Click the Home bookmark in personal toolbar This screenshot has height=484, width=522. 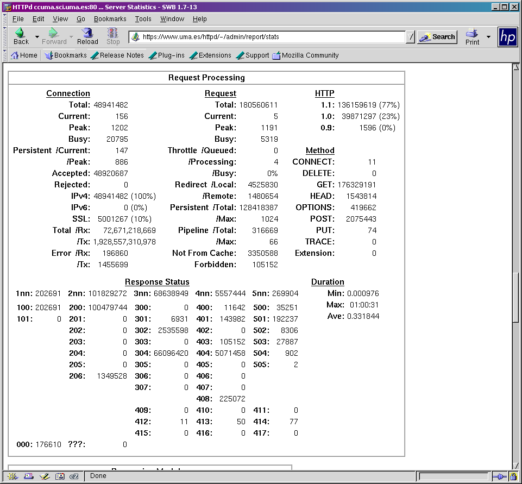point(24,55)
